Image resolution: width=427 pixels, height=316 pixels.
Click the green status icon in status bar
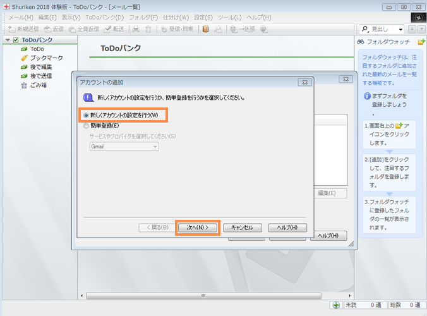point(337,305)
